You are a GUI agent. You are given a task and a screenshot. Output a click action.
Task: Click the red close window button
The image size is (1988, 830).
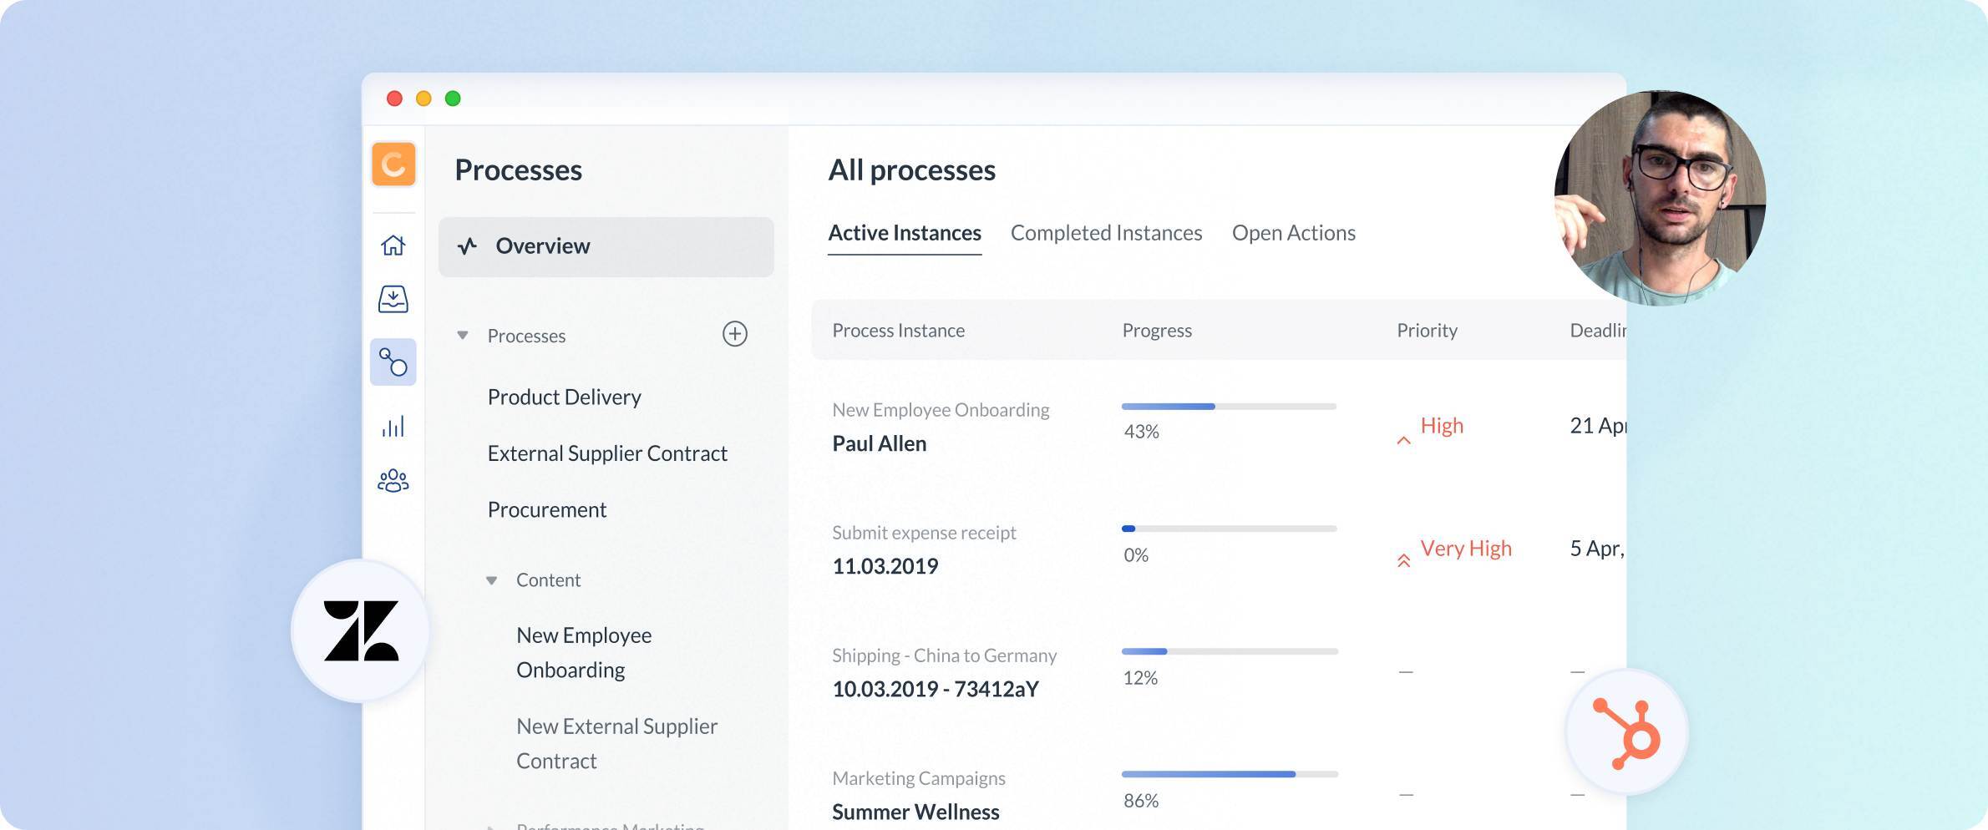(x=394, y=99)
